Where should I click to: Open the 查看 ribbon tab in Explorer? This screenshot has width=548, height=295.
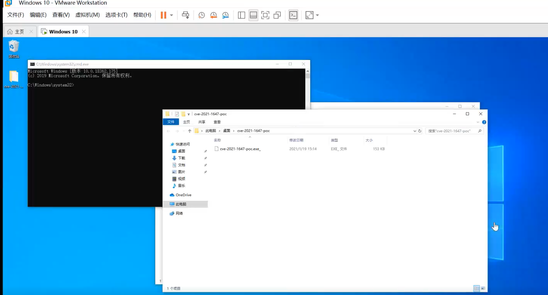217,122
